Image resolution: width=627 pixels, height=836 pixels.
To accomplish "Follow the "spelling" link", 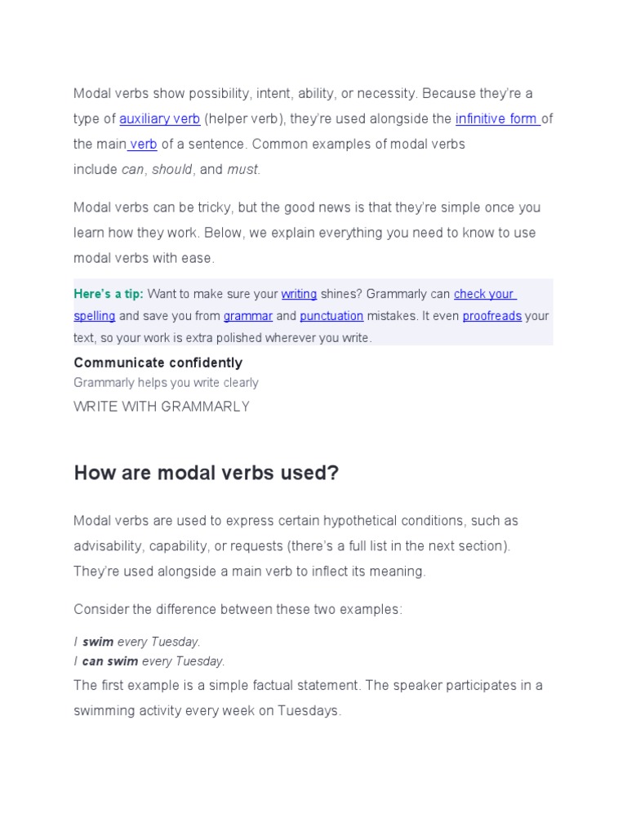I will 95,316.
